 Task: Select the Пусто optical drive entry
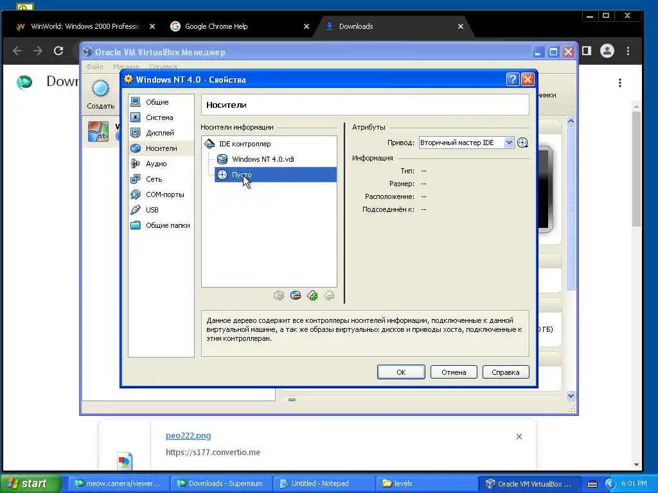(276, 175)
